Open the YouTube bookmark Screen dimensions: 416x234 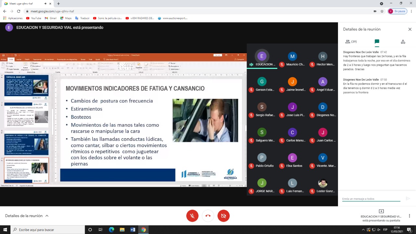click(x=33, y=18)
